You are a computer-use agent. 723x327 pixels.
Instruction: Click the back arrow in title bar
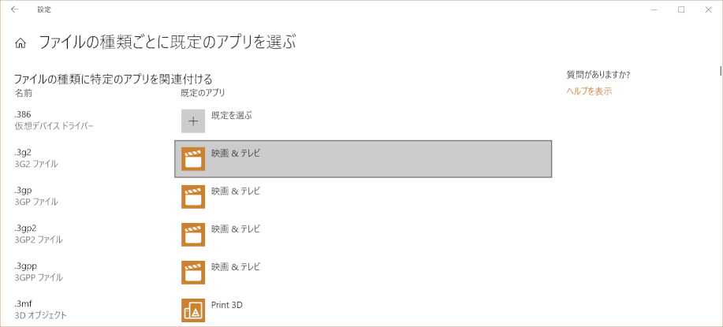click(x=15, y=9)
